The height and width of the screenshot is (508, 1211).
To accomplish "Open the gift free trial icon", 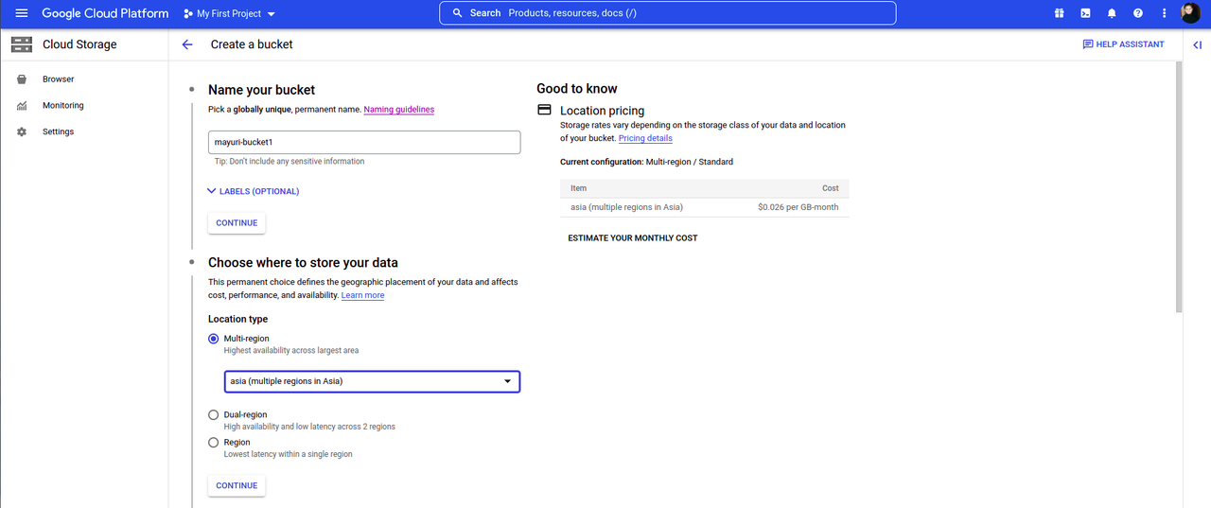I will 1059,13.
